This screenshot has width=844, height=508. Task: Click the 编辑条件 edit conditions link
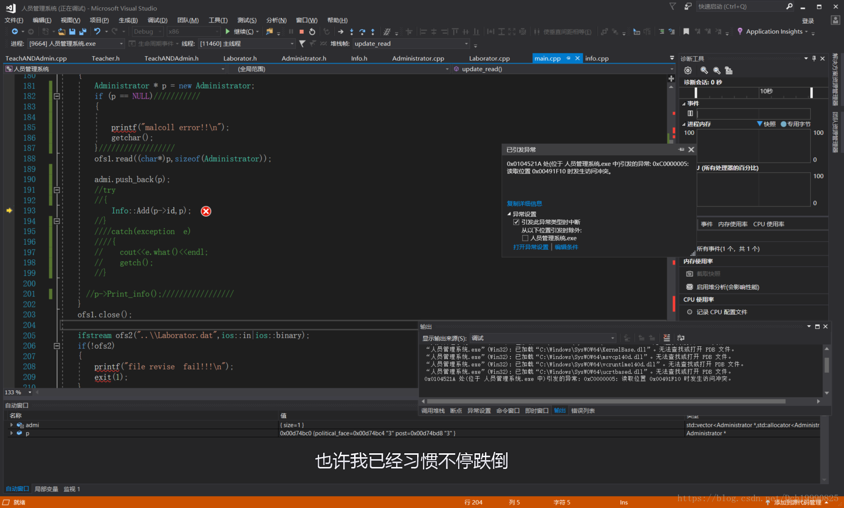[x=566, y=247]
